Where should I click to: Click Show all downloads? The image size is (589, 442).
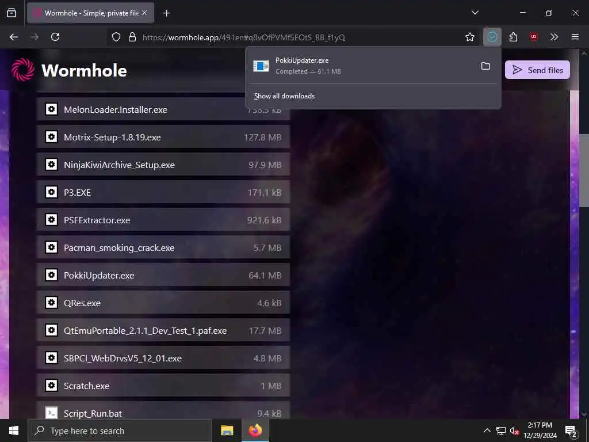284,96
